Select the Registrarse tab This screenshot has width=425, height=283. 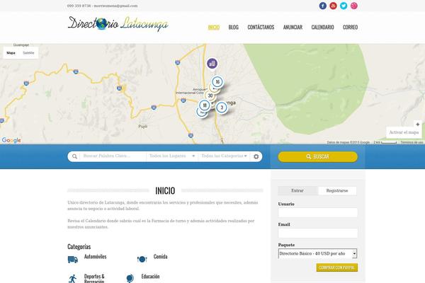[x=337, y=190]
